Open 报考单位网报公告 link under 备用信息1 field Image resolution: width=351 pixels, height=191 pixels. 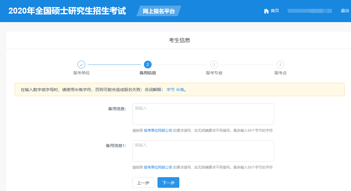coord(158,167)
